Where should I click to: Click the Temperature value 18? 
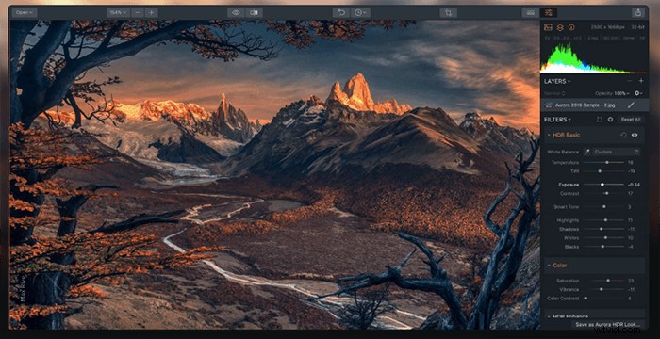point(630,162)
